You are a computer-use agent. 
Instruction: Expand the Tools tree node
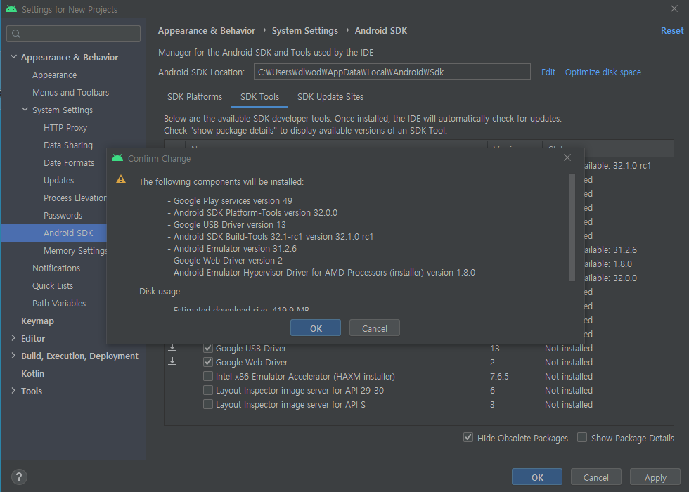pyautogui.click(x=13, y=391)
